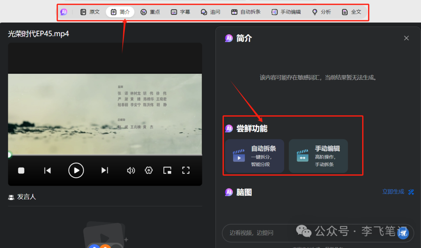The height and width of the screenshot is (248, 421).
Task: Click the previous segment icon
Action: (x=48, y=170)
